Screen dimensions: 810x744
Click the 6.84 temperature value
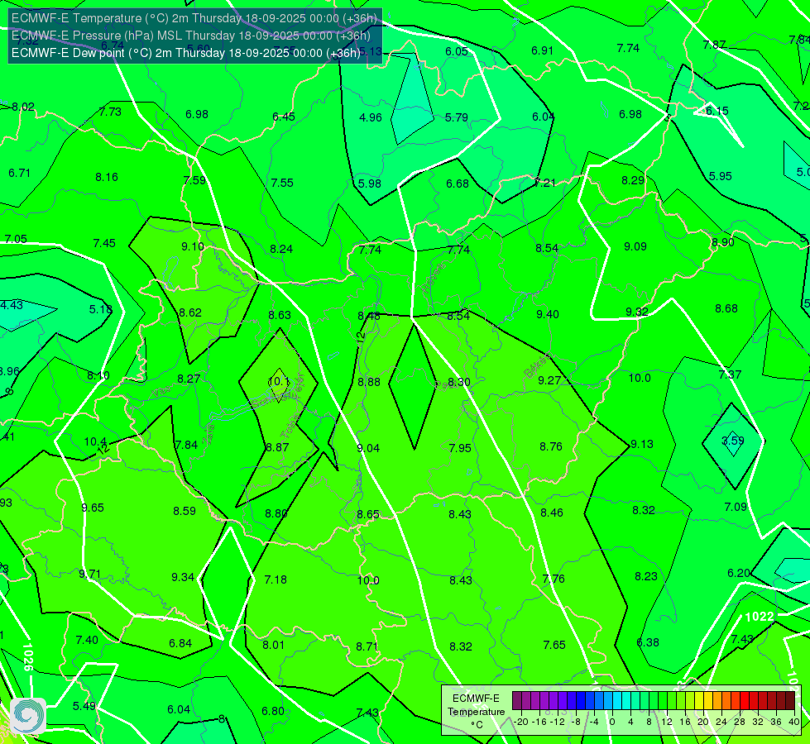180,644
